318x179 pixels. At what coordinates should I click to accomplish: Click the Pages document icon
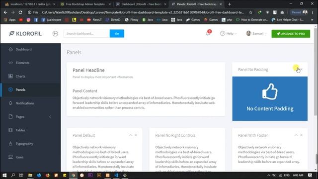click(10, 116)
